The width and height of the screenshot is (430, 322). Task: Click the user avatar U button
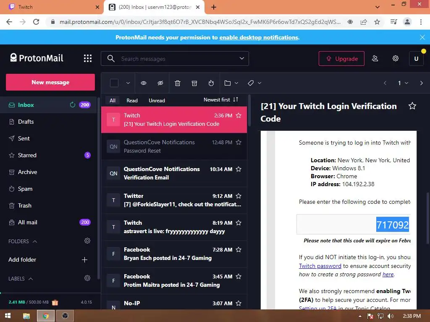[416, 58]
